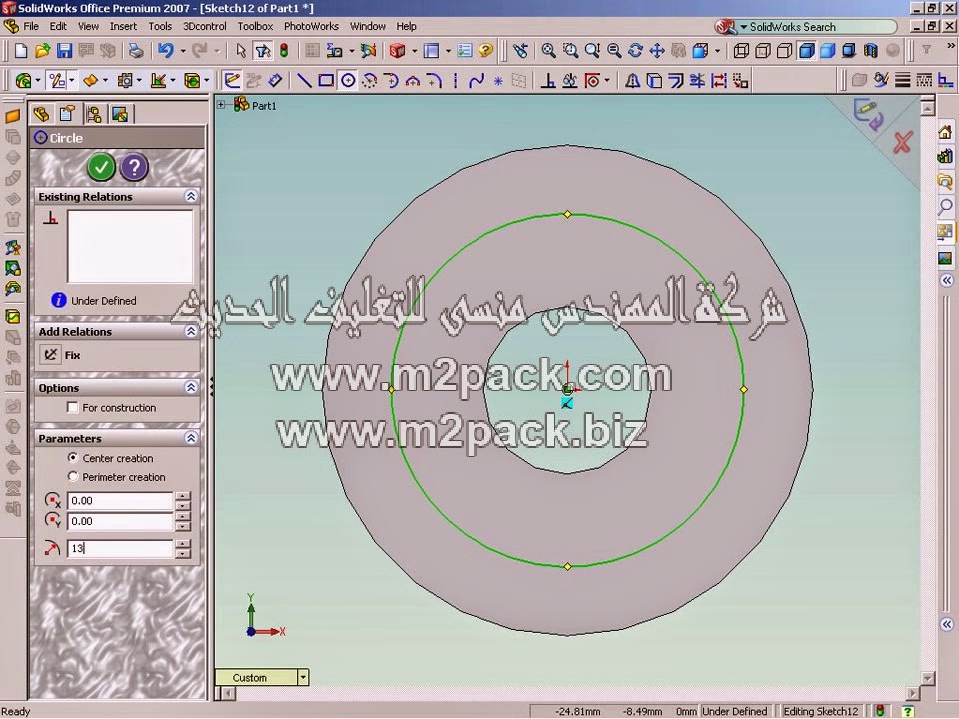Screen dimensions: 959x719
Task: Click Editing Sketch12 in status bar
Action: pos(821,711)
